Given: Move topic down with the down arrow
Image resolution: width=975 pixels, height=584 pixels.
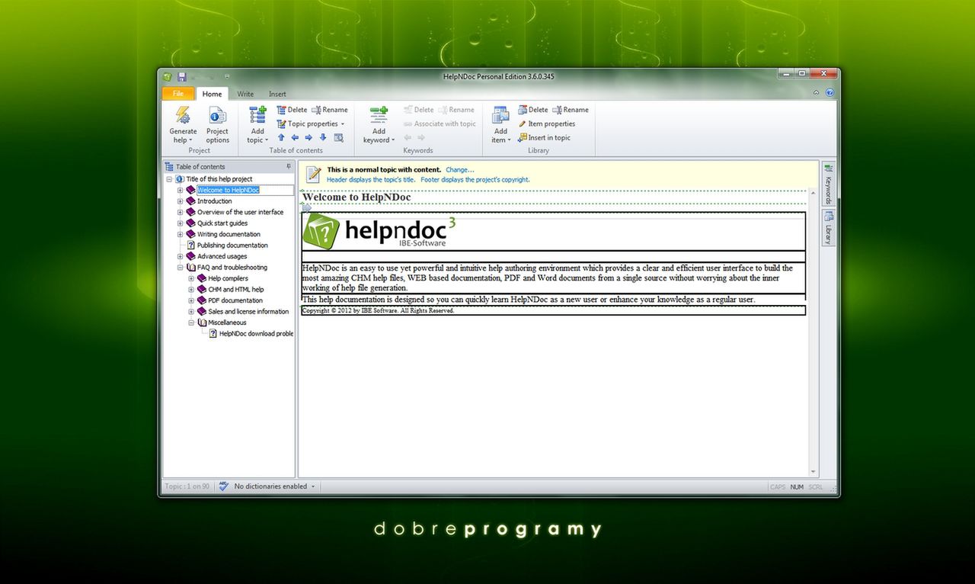Looking at the screenshot, I should click(323, 138).
